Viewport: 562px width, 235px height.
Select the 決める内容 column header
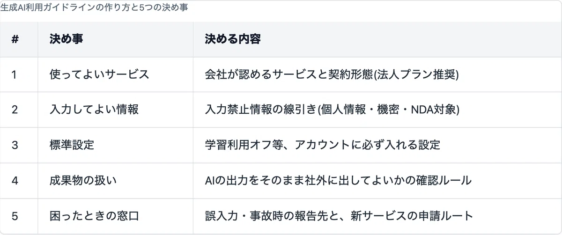(377, 39)
